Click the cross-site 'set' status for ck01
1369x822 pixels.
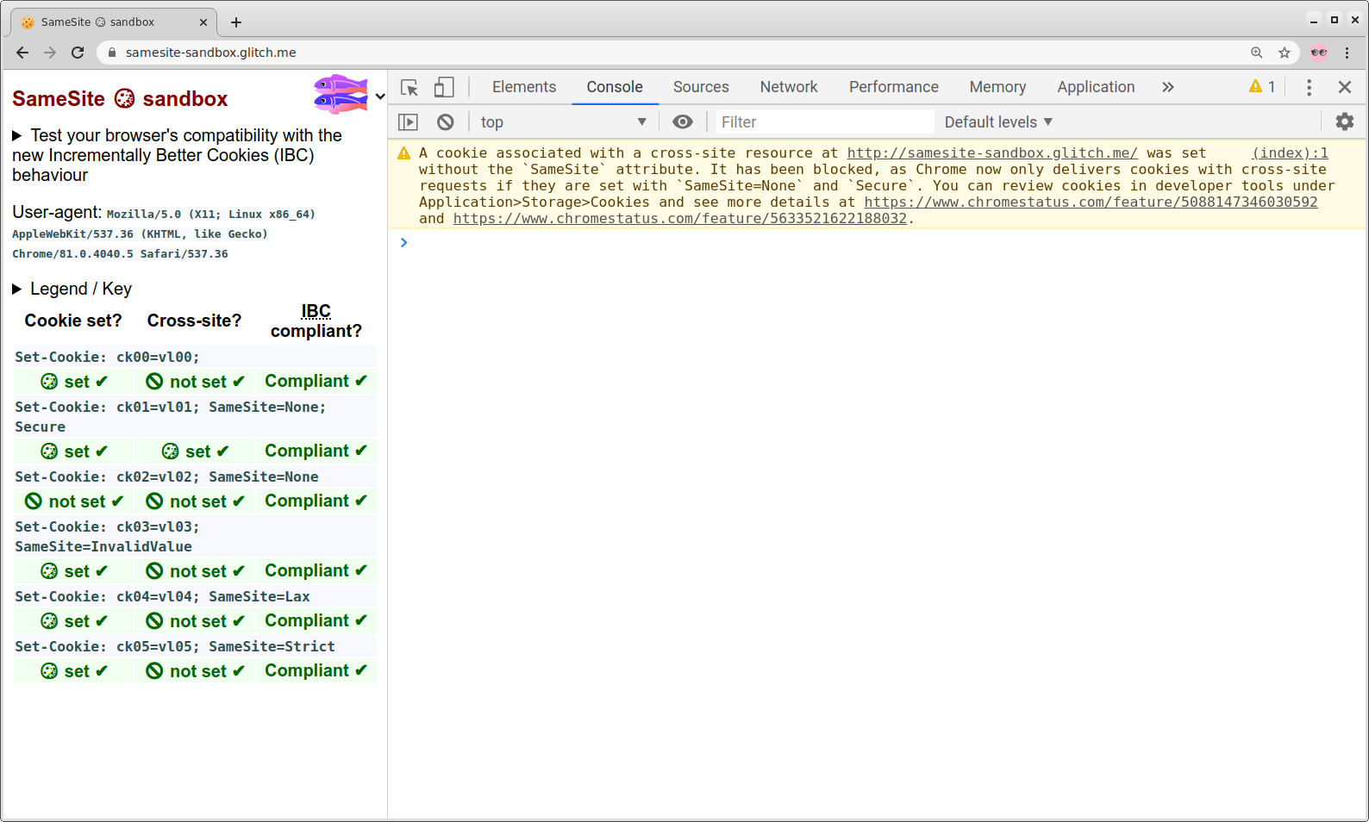click(x=195, y=451)
